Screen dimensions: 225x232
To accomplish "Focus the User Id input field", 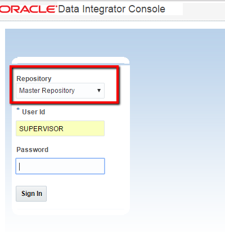I will (60, 128).
